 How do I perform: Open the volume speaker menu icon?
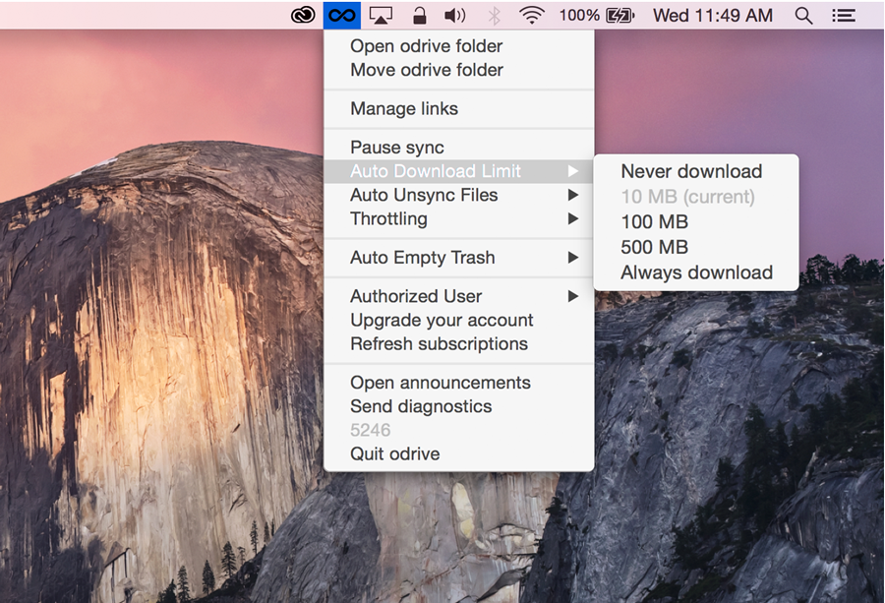[455, 15]
